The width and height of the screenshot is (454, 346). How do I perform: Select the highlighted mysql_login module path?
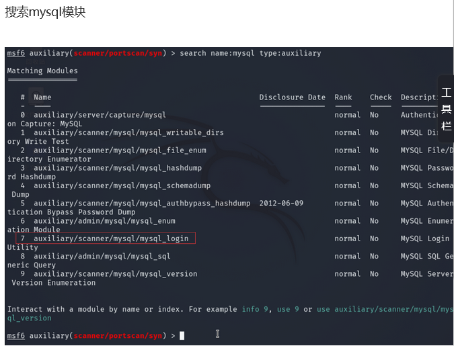point(111,239)
